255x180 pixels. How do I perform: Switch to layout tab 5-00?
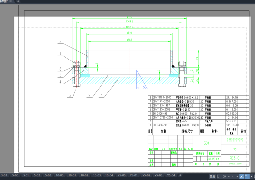pos(15,175)
